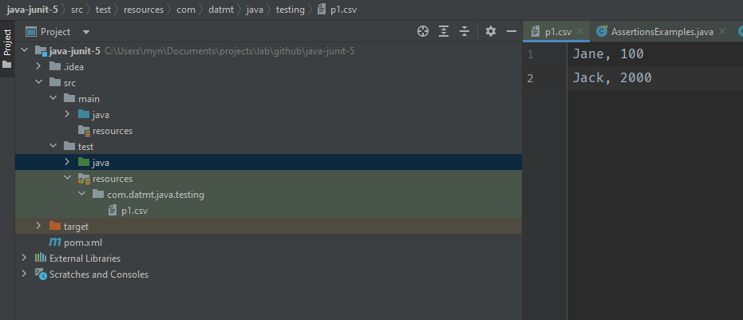This screenshot has height=320, width=743.
Task: Hide the Project tool window with minus icon
Action: click(x=512, y=32)
